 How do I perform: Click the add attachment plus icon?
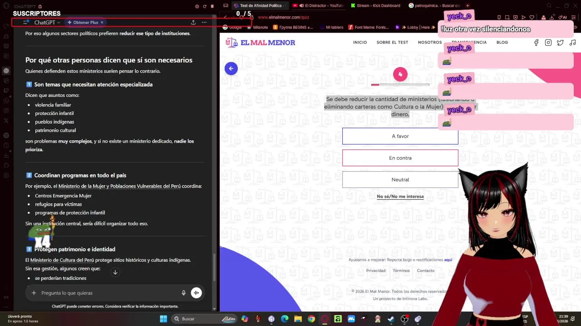coord(34,293)
